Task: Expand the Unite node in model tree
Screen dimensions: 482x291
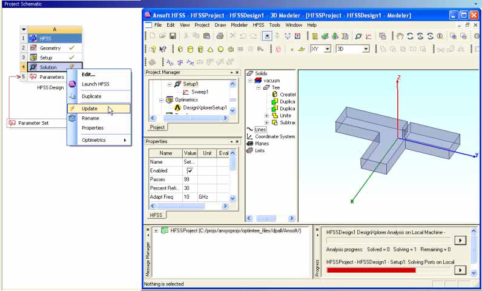Action: 266,115
